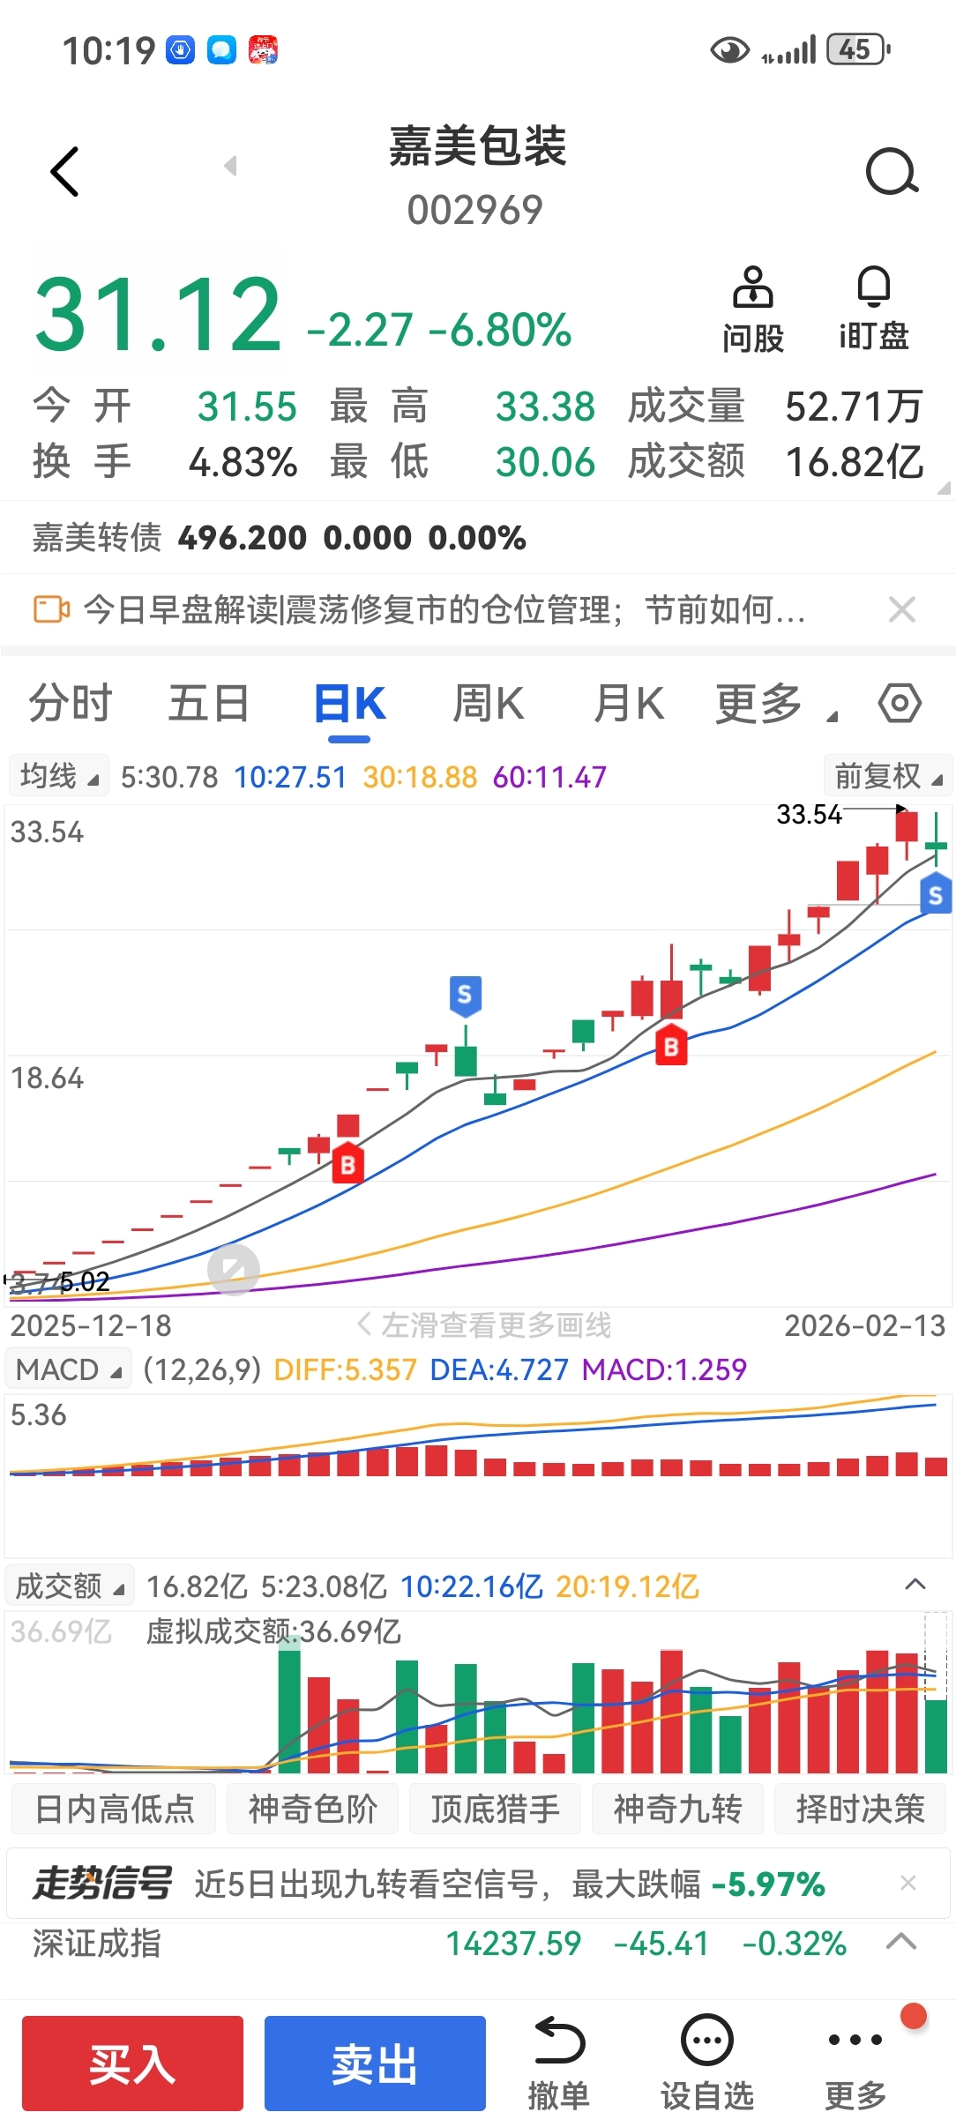Open the 均线 indicator dropdown
Screen dimensions: 956x2127
point(58,776)
